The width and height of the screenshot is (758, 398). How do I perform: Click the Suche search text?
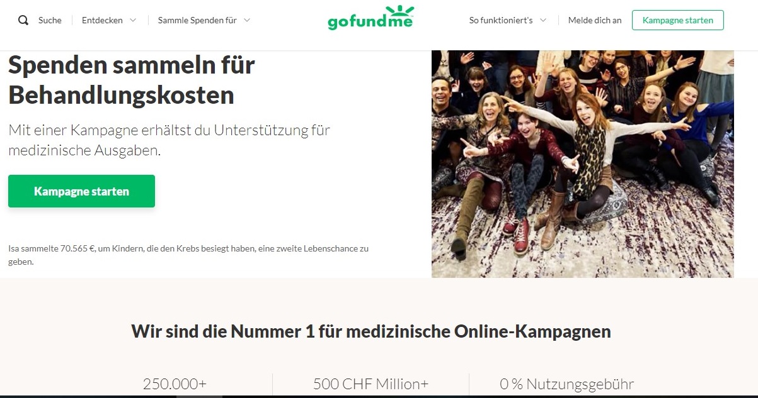coord(50,20)
